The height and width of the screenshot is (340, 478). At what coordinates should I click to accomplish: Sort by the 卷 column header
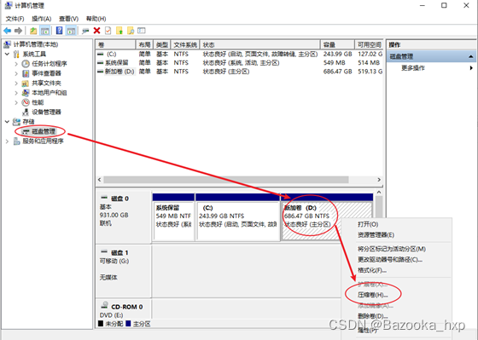[x=115, y=45]
